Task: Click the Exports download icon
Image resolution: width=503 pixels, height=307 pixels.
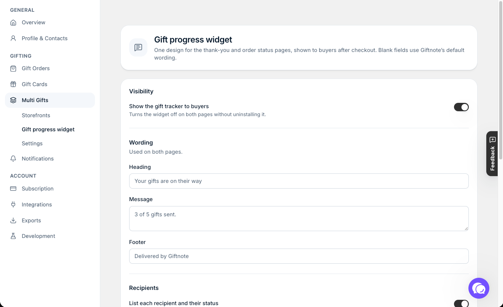Action: point(13,220)
